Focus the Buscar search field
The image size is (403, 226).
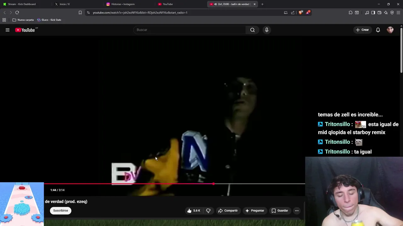190,30
